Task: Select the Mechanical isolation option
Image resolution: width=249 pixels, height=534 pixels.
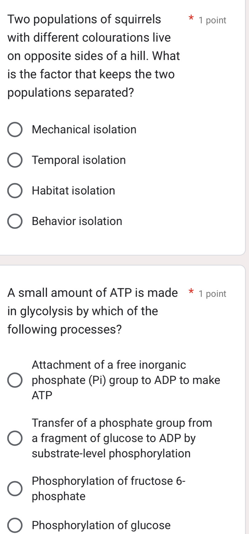Action: tap(14, 130)
